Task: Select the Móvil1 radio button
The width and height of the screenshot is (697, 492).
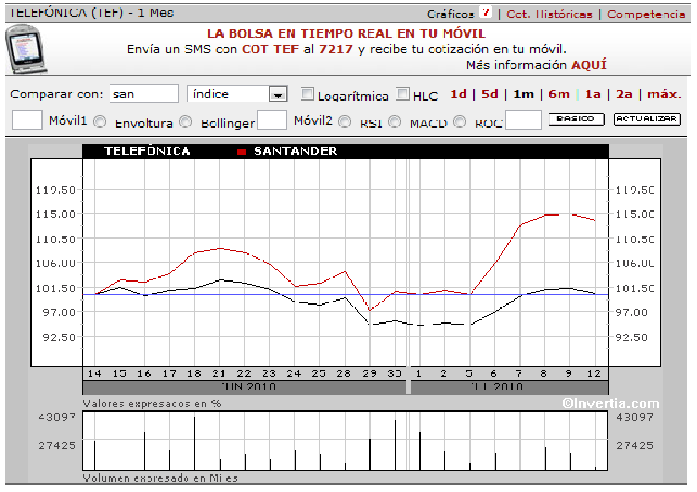Action: tap(100, 121)
